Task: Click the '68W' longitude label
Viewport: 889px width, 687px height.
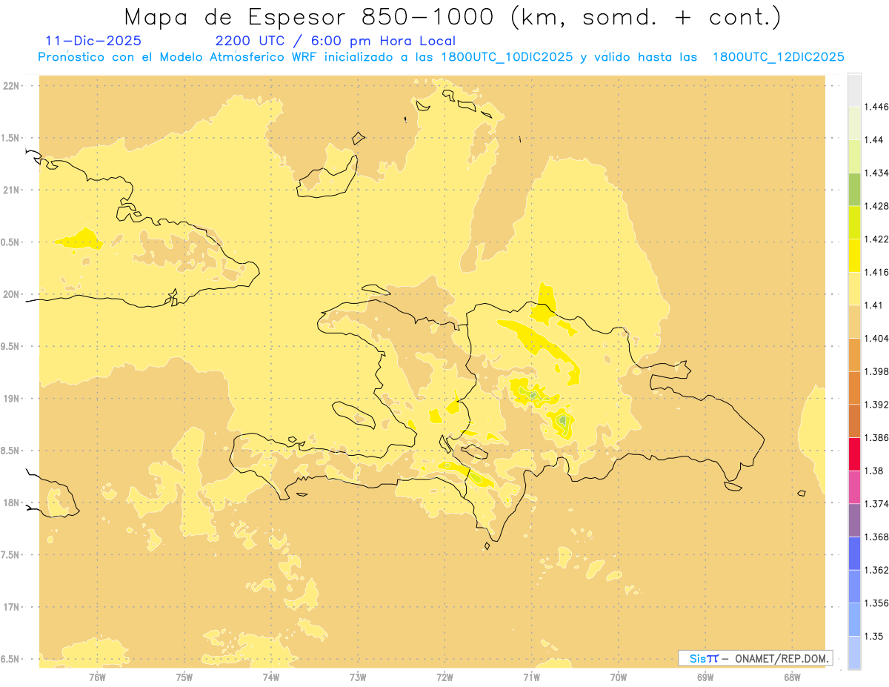Action: click(x=792, y=677)
